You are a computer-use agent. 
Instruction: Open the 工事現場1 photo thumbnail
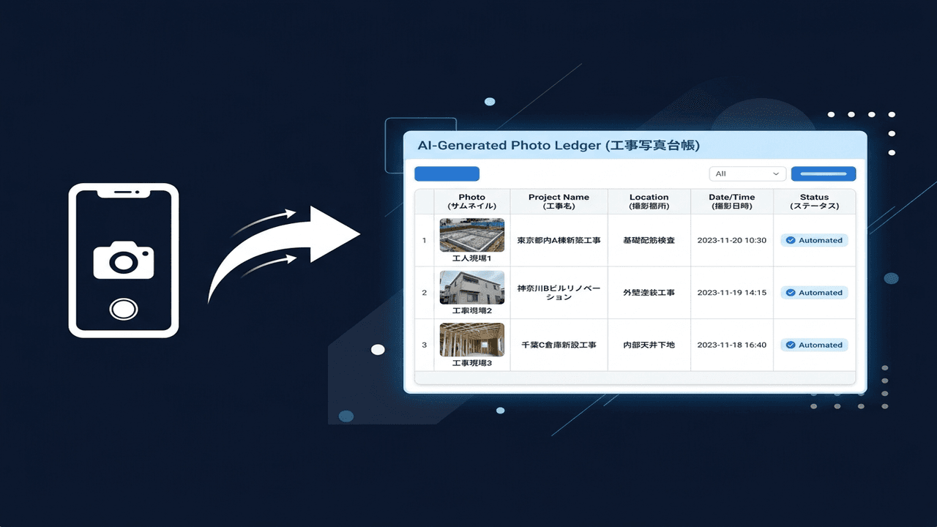[471, 236]
